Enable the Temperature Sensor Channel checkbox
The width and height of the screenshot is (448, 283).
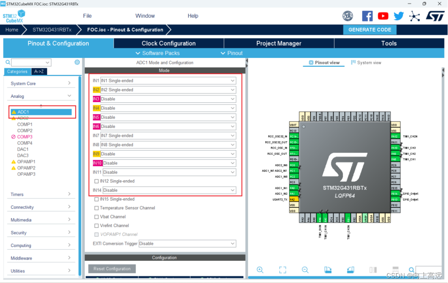pyautogui.click(x=96, y=208)
